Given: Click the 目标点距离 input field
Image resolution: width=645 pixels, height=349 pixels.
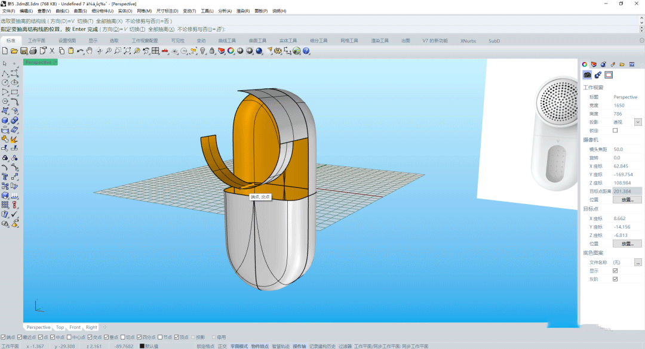Looking at the screenshot, I should click(627, 191).
